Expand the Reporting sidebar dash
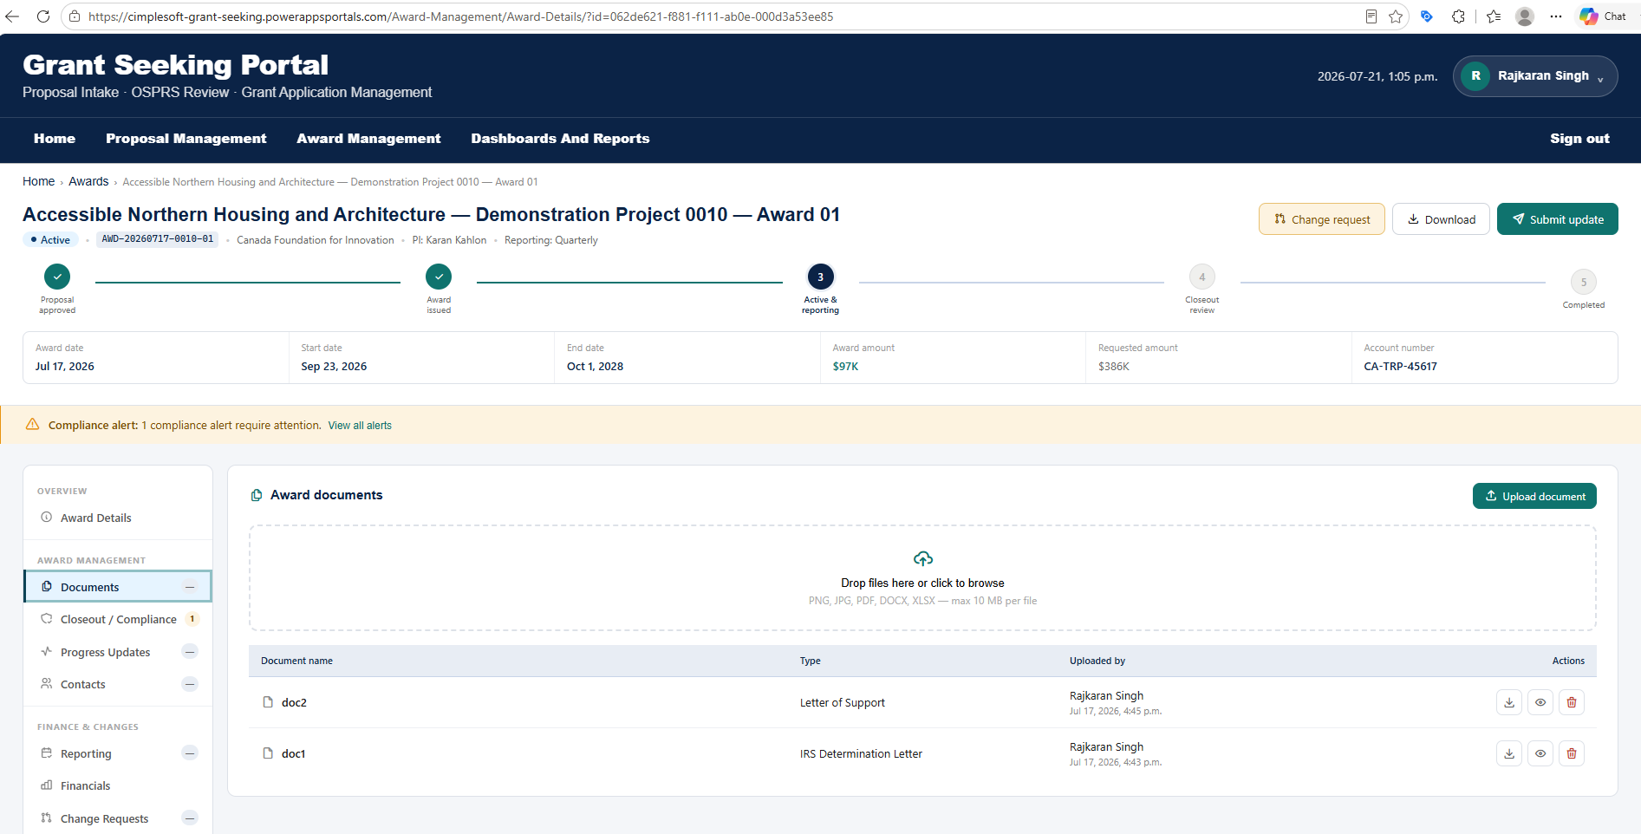This screenshot has height=834, width=1641. click(190, 753)
